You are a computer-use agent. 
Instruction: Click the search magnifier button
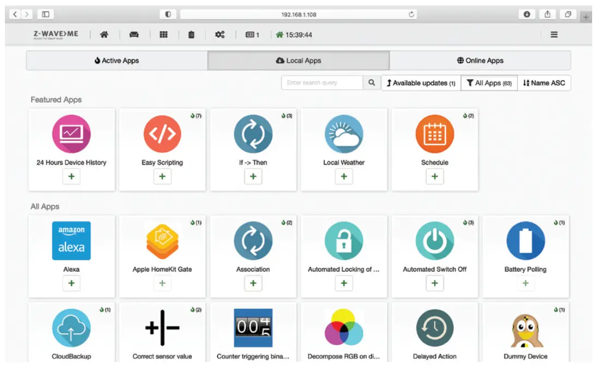372,83
